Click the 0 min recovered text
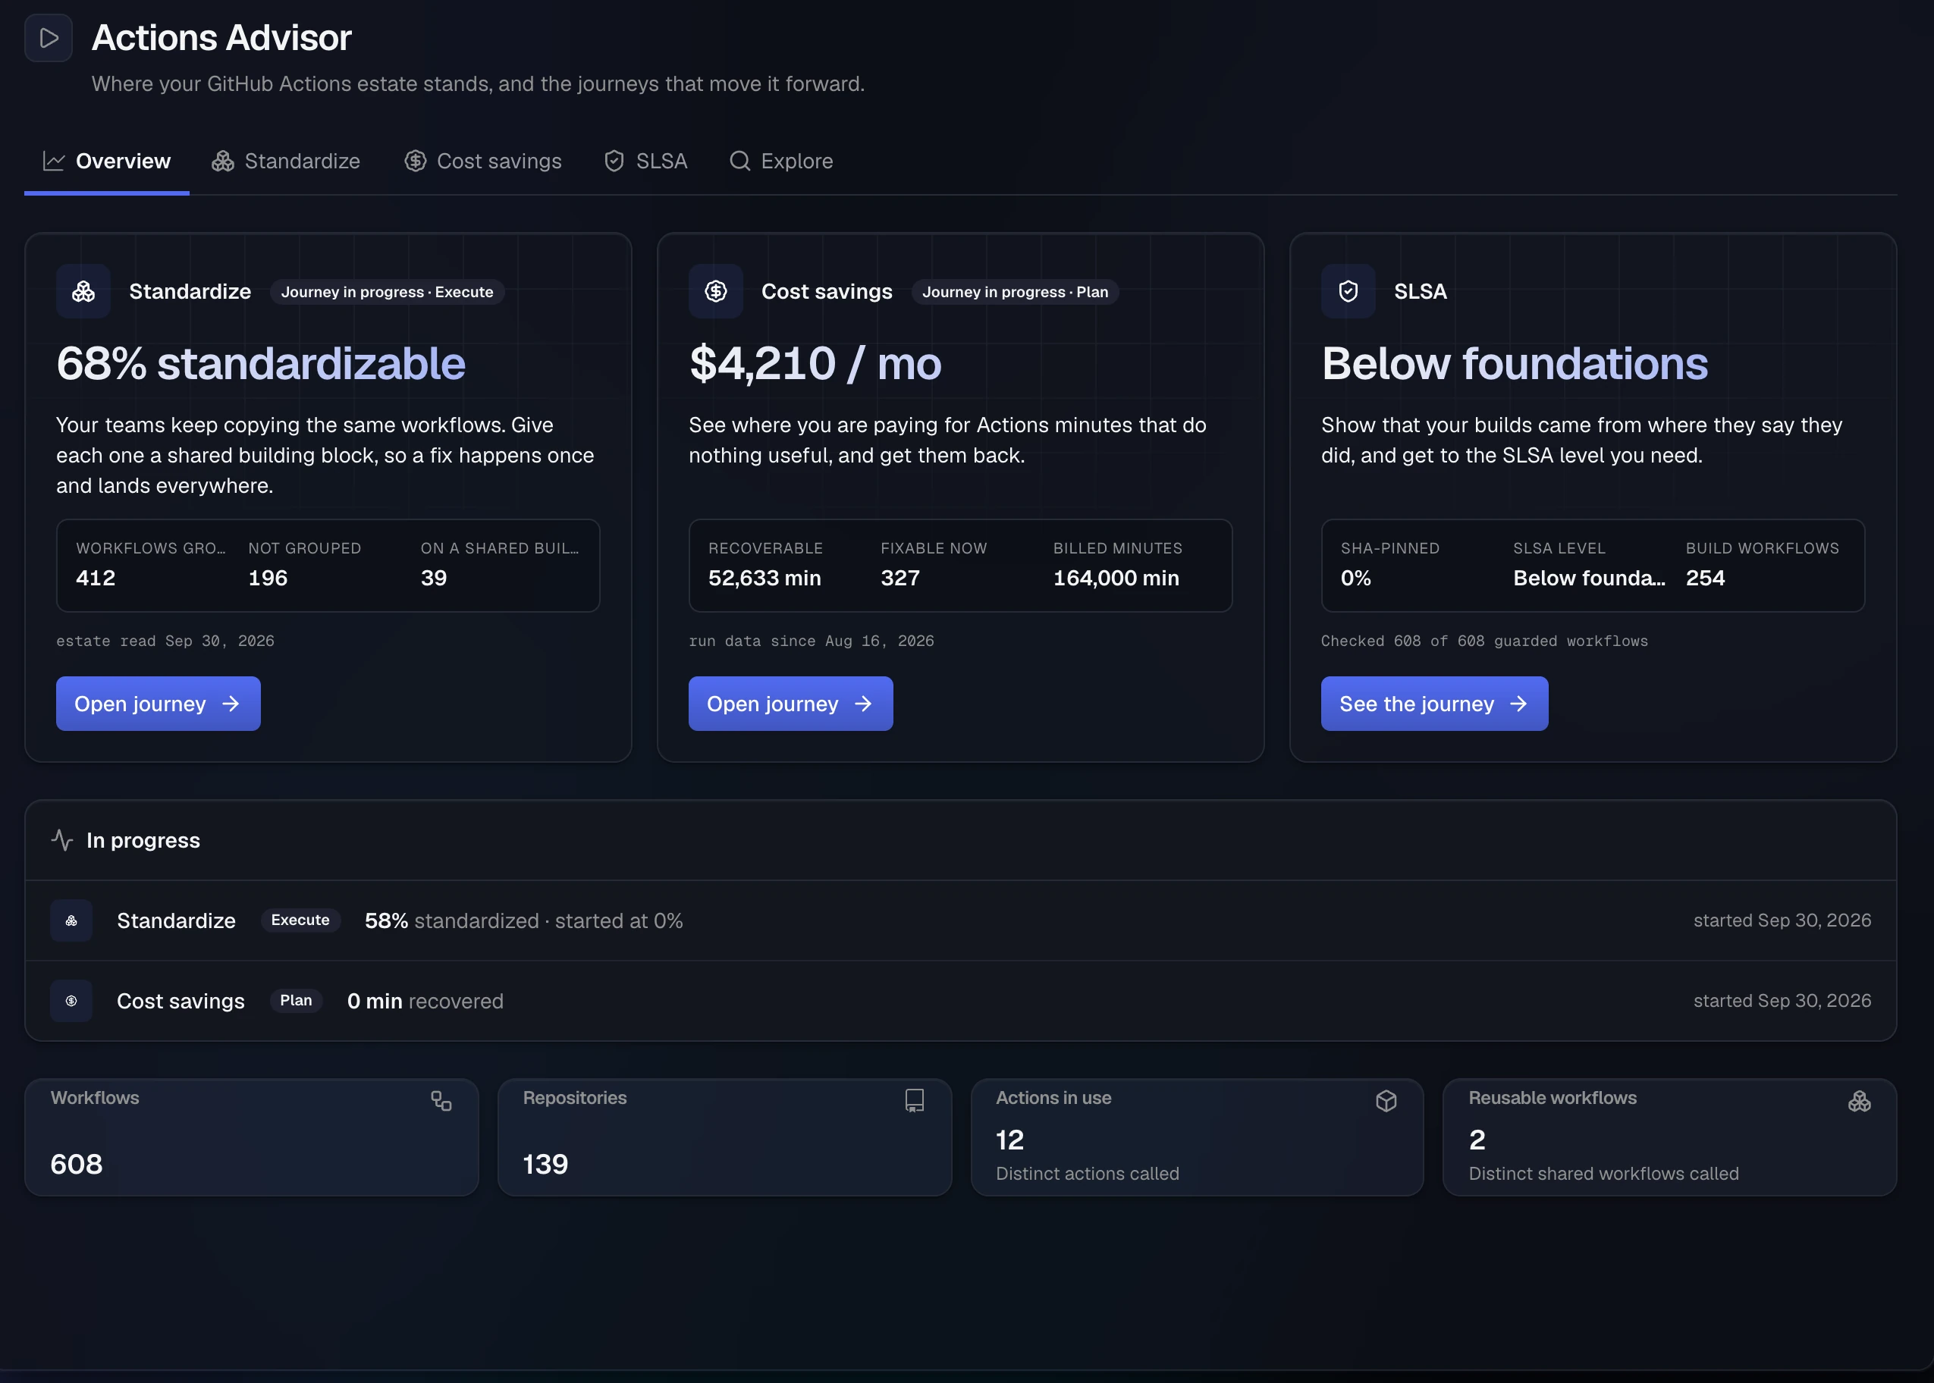This screenshot has height=1383, width=1934. tap(425, 1001)
